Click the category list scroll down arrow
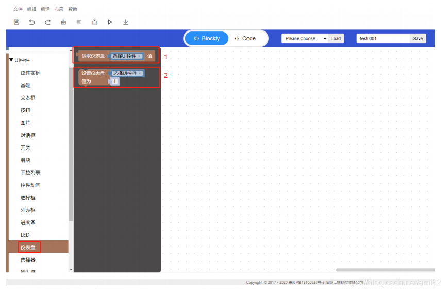 (71, 270)
